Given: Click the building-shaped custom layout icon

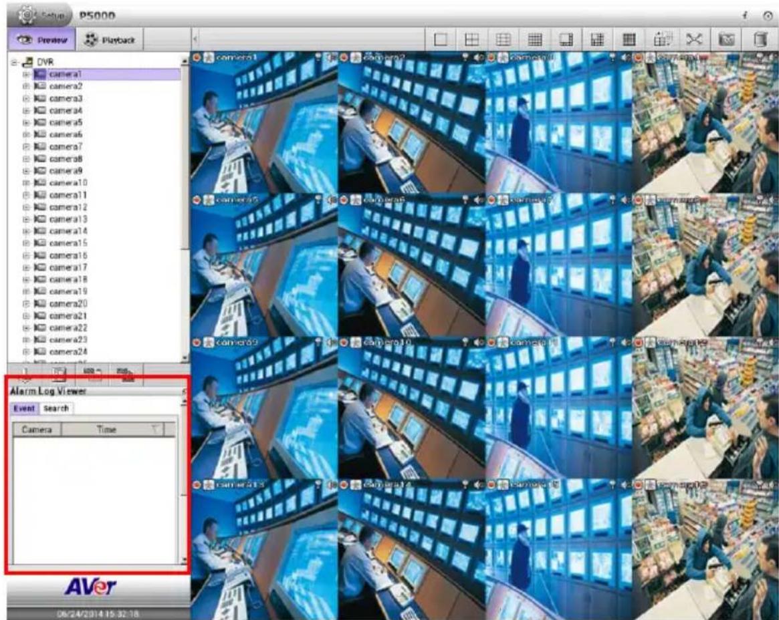Looking at the screenshot, I should pyautogui.click(x=662, y=39).
